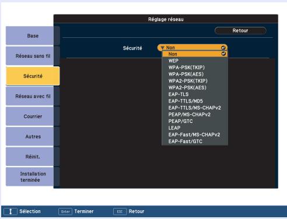The image size is (287, 219).
Task: Click enter icon on Sécurité dropdown header
Action: click(x=223, y=48)
